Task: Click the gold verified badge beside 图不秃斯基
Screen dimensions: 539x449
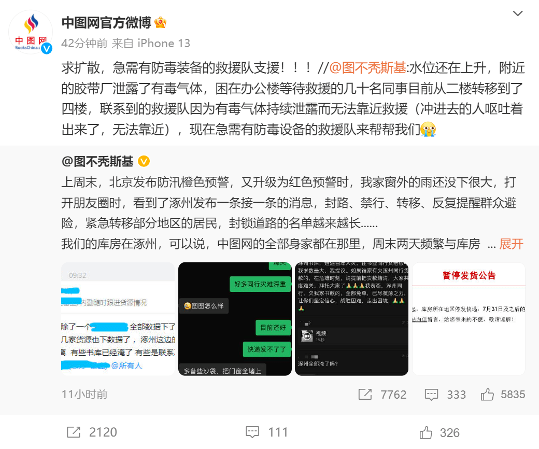Action: click(144, 161)
